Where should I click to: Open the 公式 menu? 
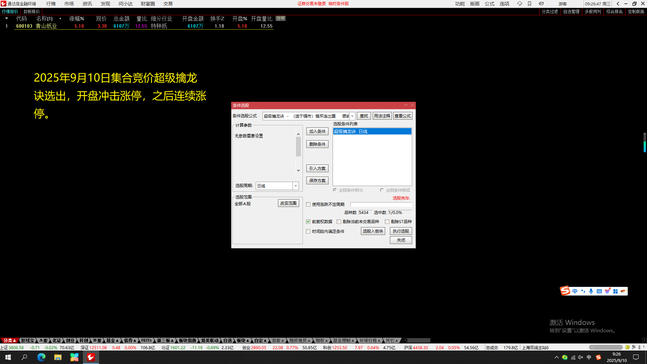pyautogui.click(x=489, y=4)
